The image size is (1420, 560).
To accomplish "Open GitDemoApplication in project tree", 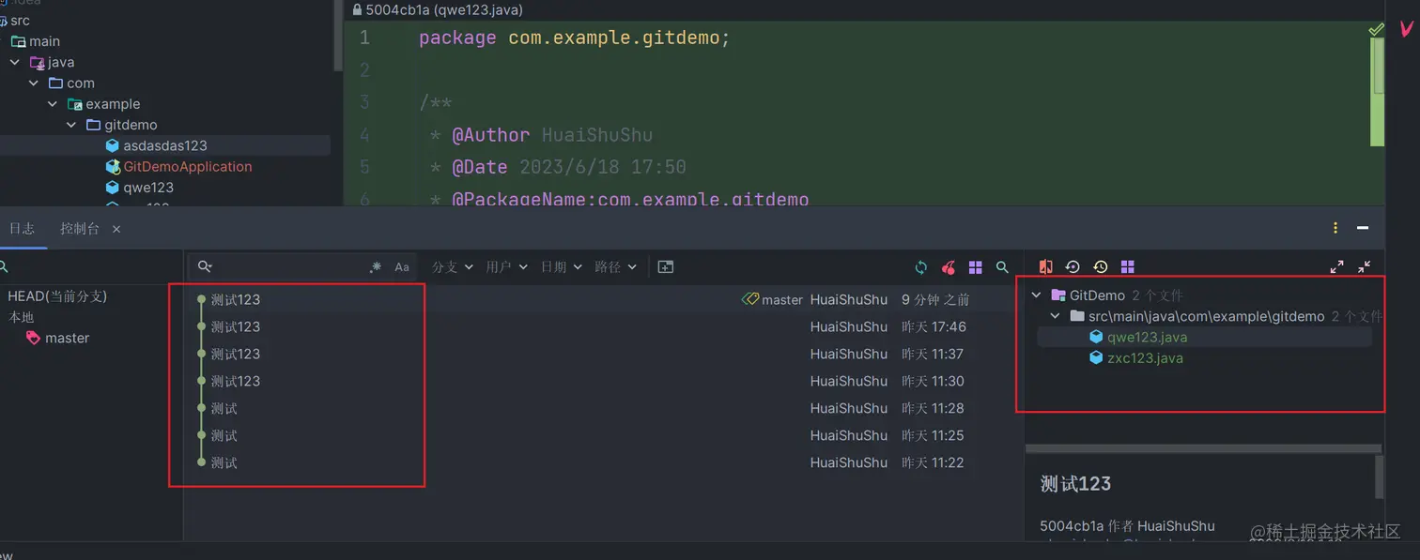I will [x=188, y=166].
